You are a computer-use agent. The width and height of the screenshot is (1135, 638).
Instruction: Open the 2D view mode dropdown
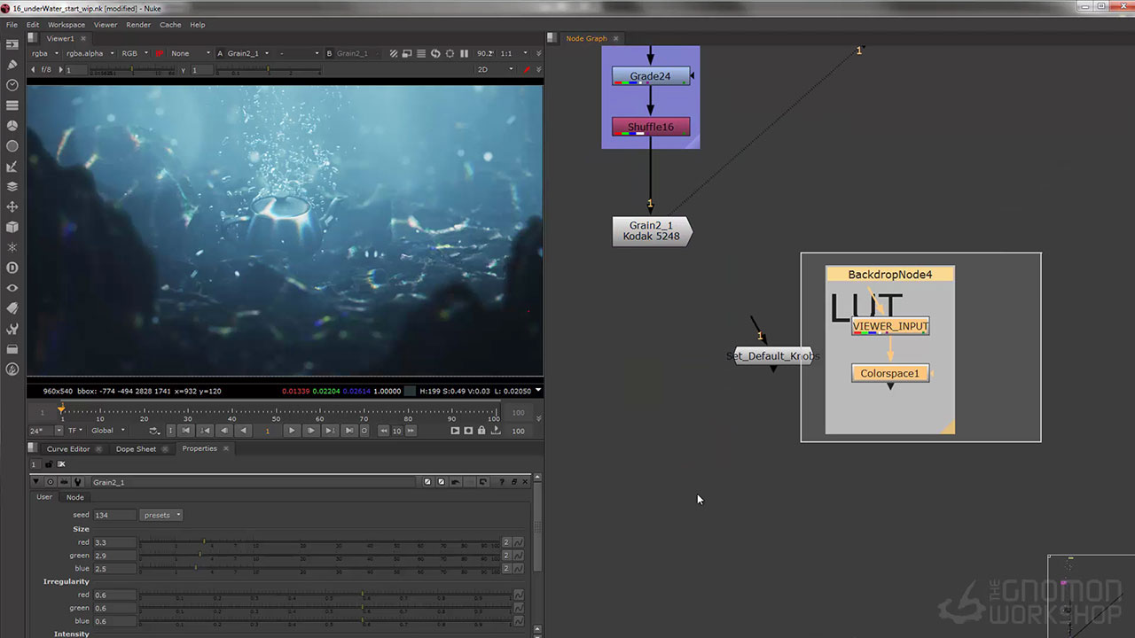pos(495,69)
